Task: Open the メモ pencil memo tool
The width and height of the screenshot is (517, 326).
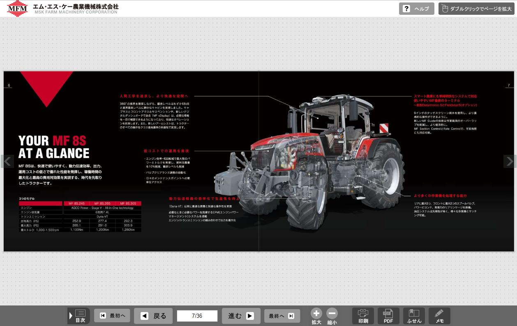Action: point(439,316)
